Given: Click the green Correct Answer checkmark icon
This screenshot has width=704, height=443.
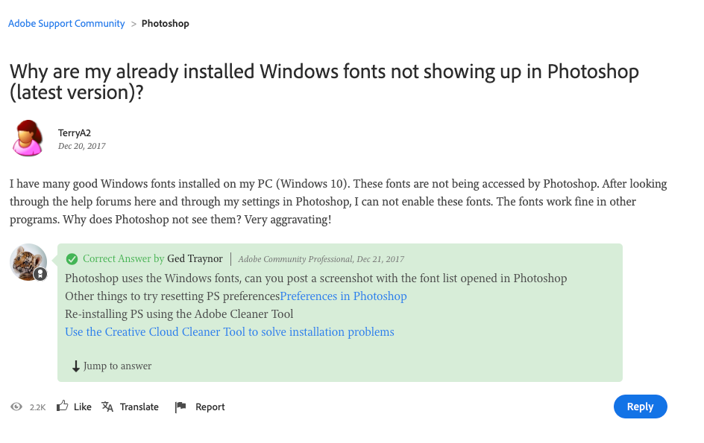Looking at the screenshot, I should (x=72, y=258).
